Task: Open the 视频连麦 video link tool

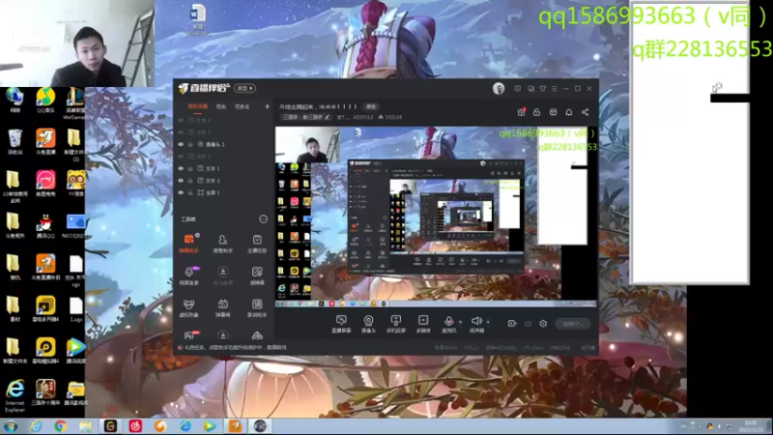Action: tap(188, 275)
